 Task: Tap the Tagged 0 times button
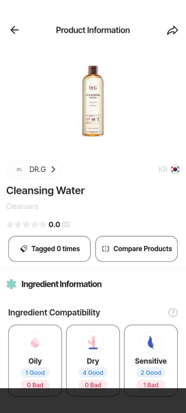pos(49,248)
